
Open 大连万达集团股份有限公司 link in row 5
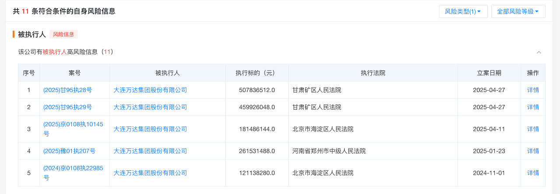[x=150, y=173]
